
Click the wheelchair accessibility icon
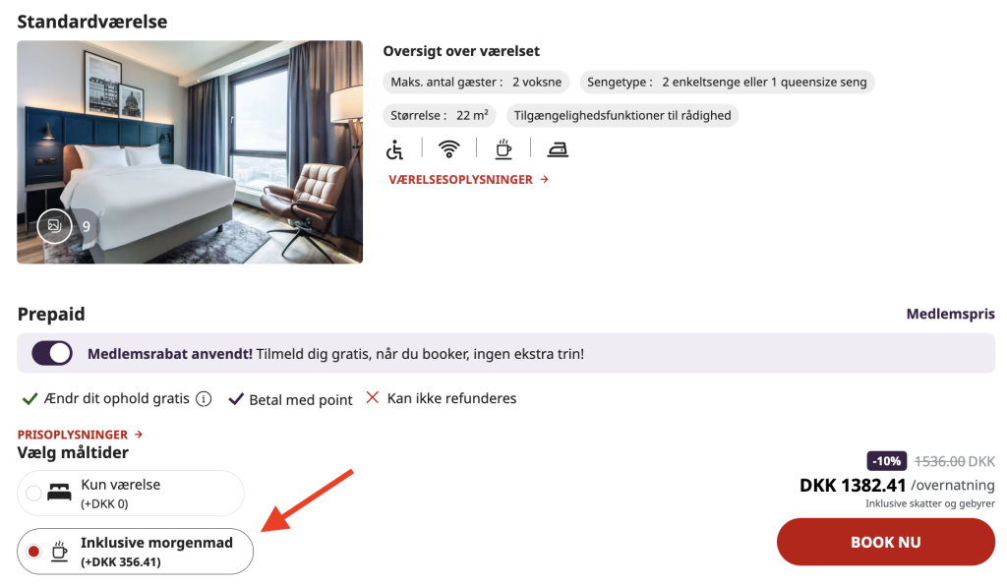click(395, 149)
